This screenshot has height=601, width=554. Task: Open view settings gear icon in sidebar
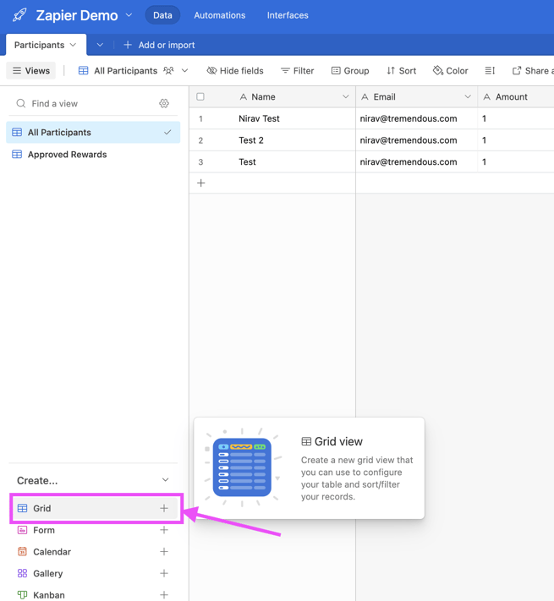coord(164,103)
